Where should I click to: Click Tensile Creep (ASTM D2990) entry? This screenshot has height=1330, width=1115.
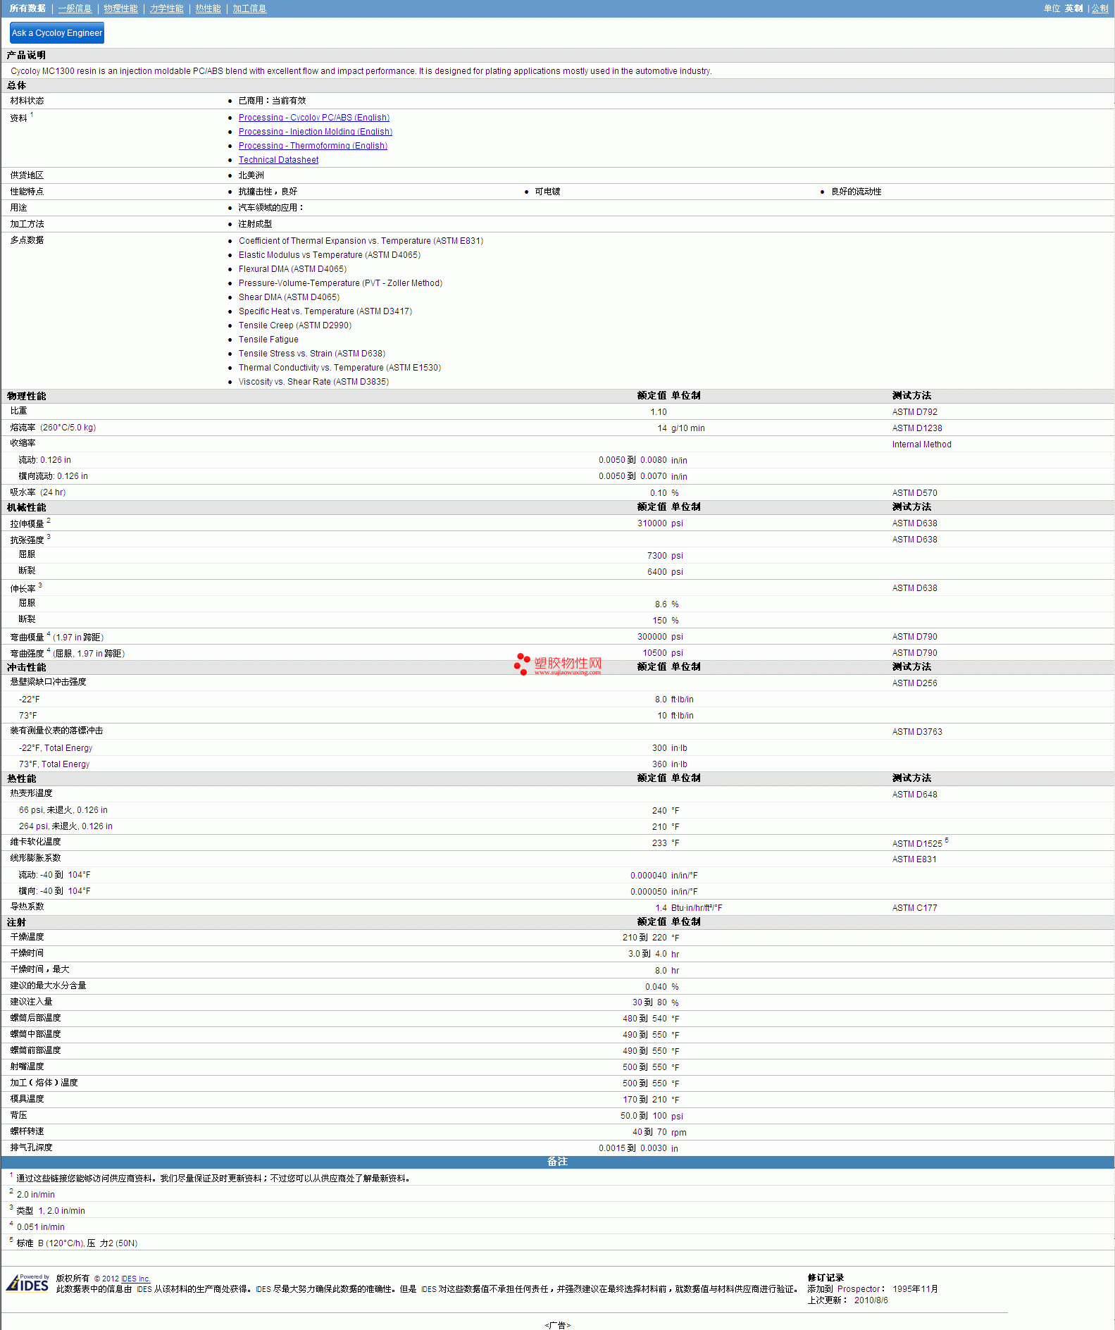click(295, 325)
